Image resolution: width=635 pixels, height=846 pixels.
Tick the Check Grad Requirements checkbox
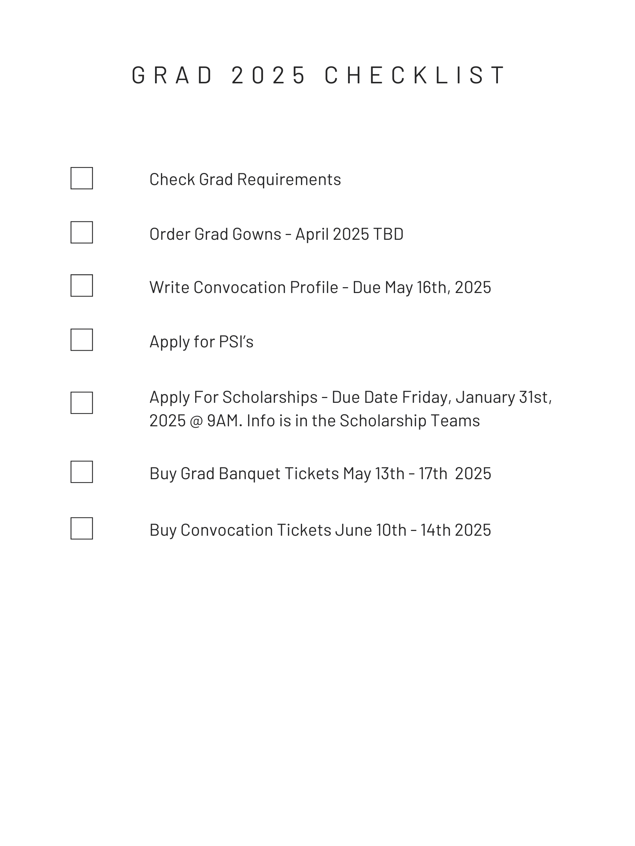click(x=82, y=178)
